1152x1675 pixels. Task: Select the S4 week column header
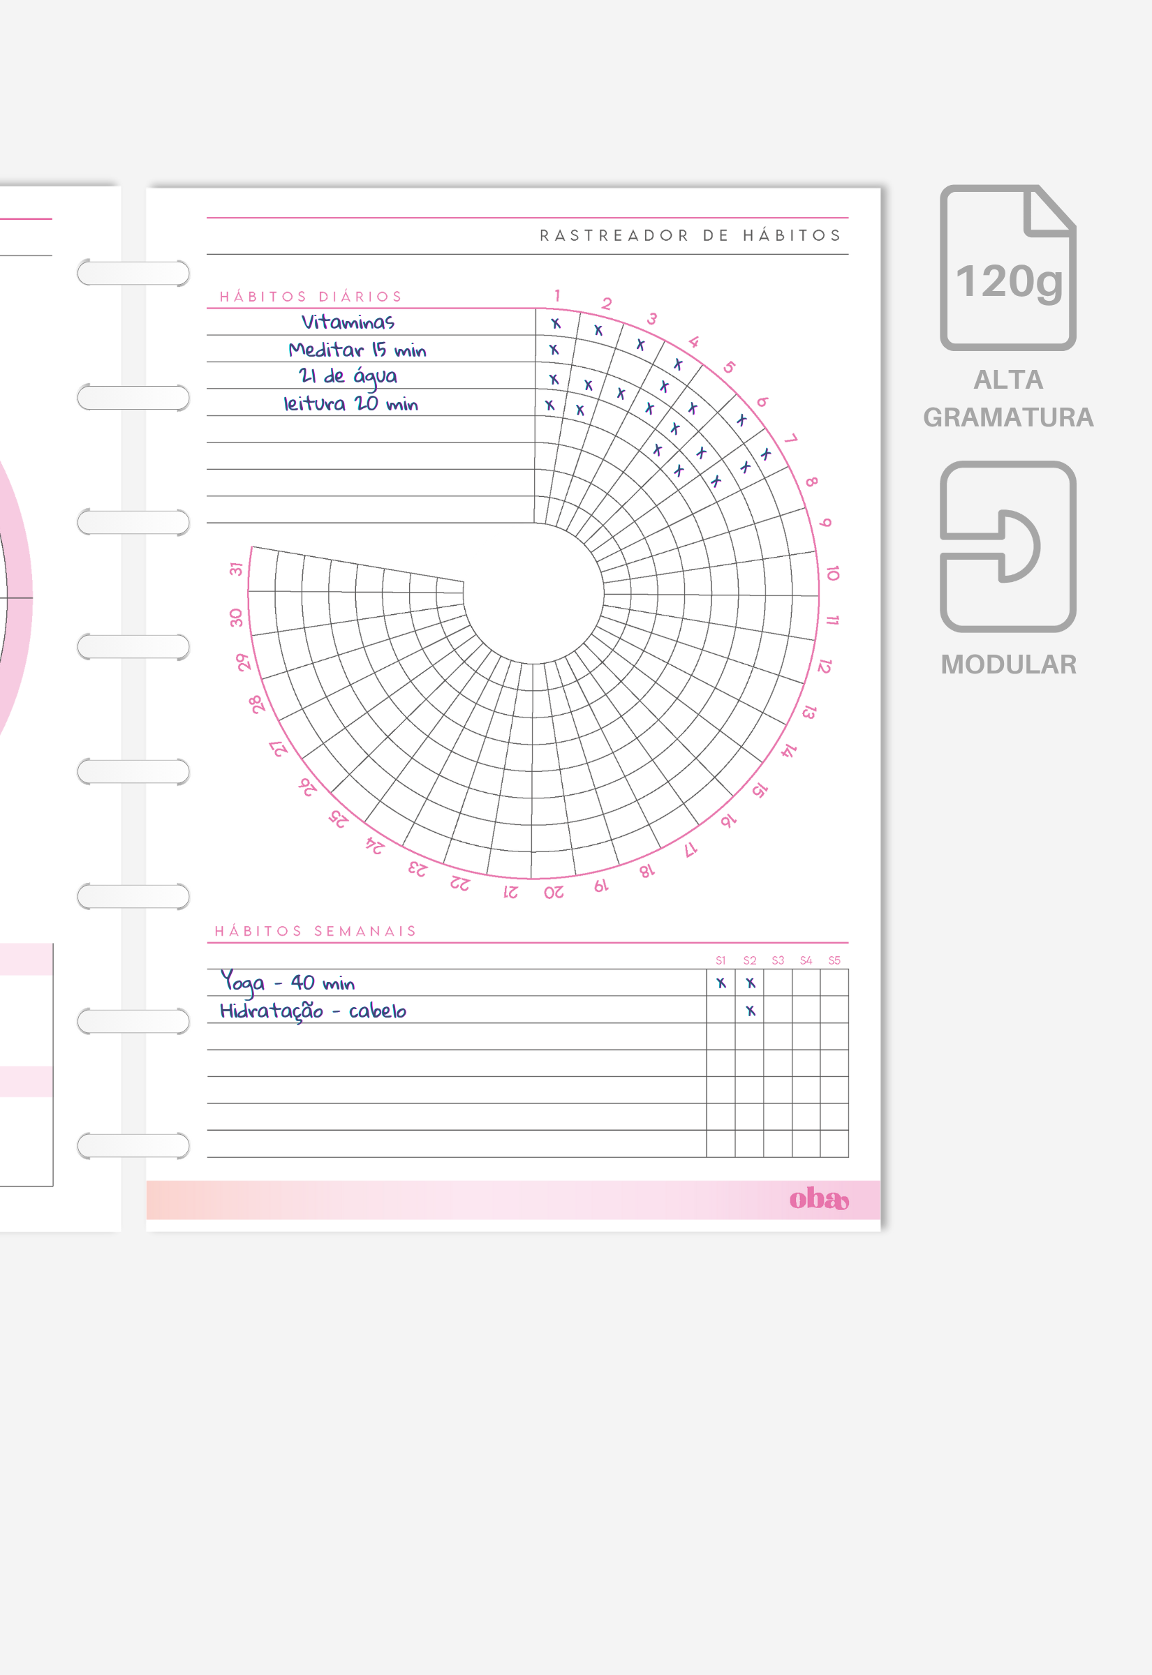806,960
